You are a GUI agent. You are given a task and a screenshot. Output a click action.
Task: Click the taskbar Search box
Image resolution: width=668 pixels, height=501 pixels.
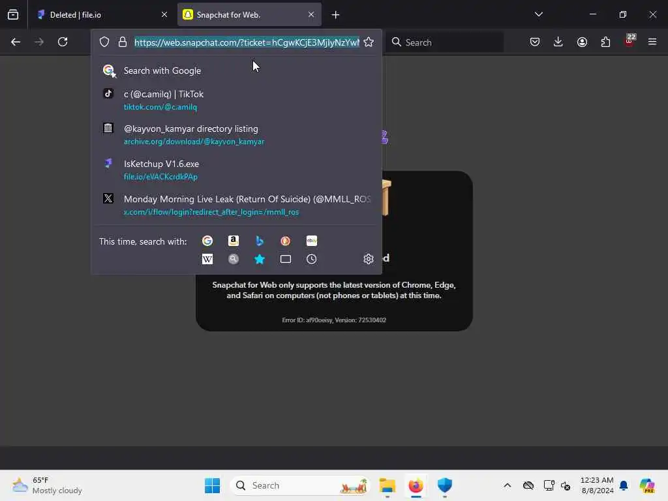[x=300, y=485]
